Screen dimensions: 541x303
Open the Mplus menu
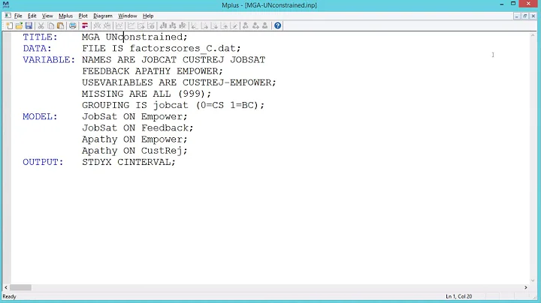click(65, 16)
